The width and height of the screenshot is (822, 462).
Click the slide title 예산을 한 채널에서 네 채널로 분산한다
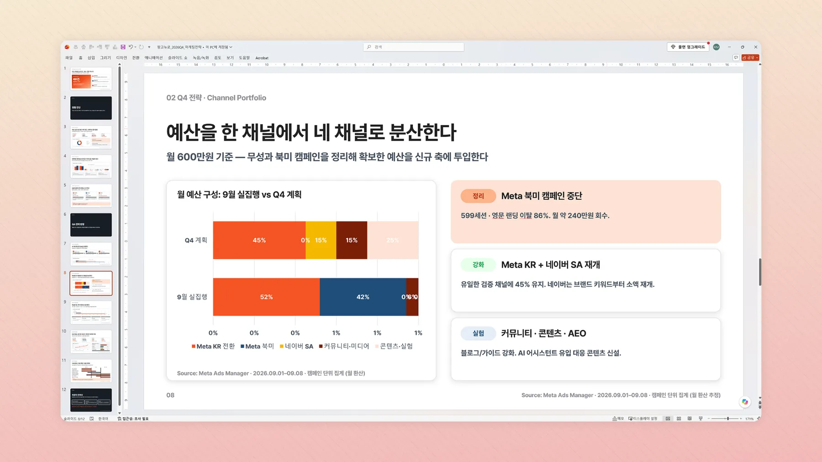(x=311, y=132)
